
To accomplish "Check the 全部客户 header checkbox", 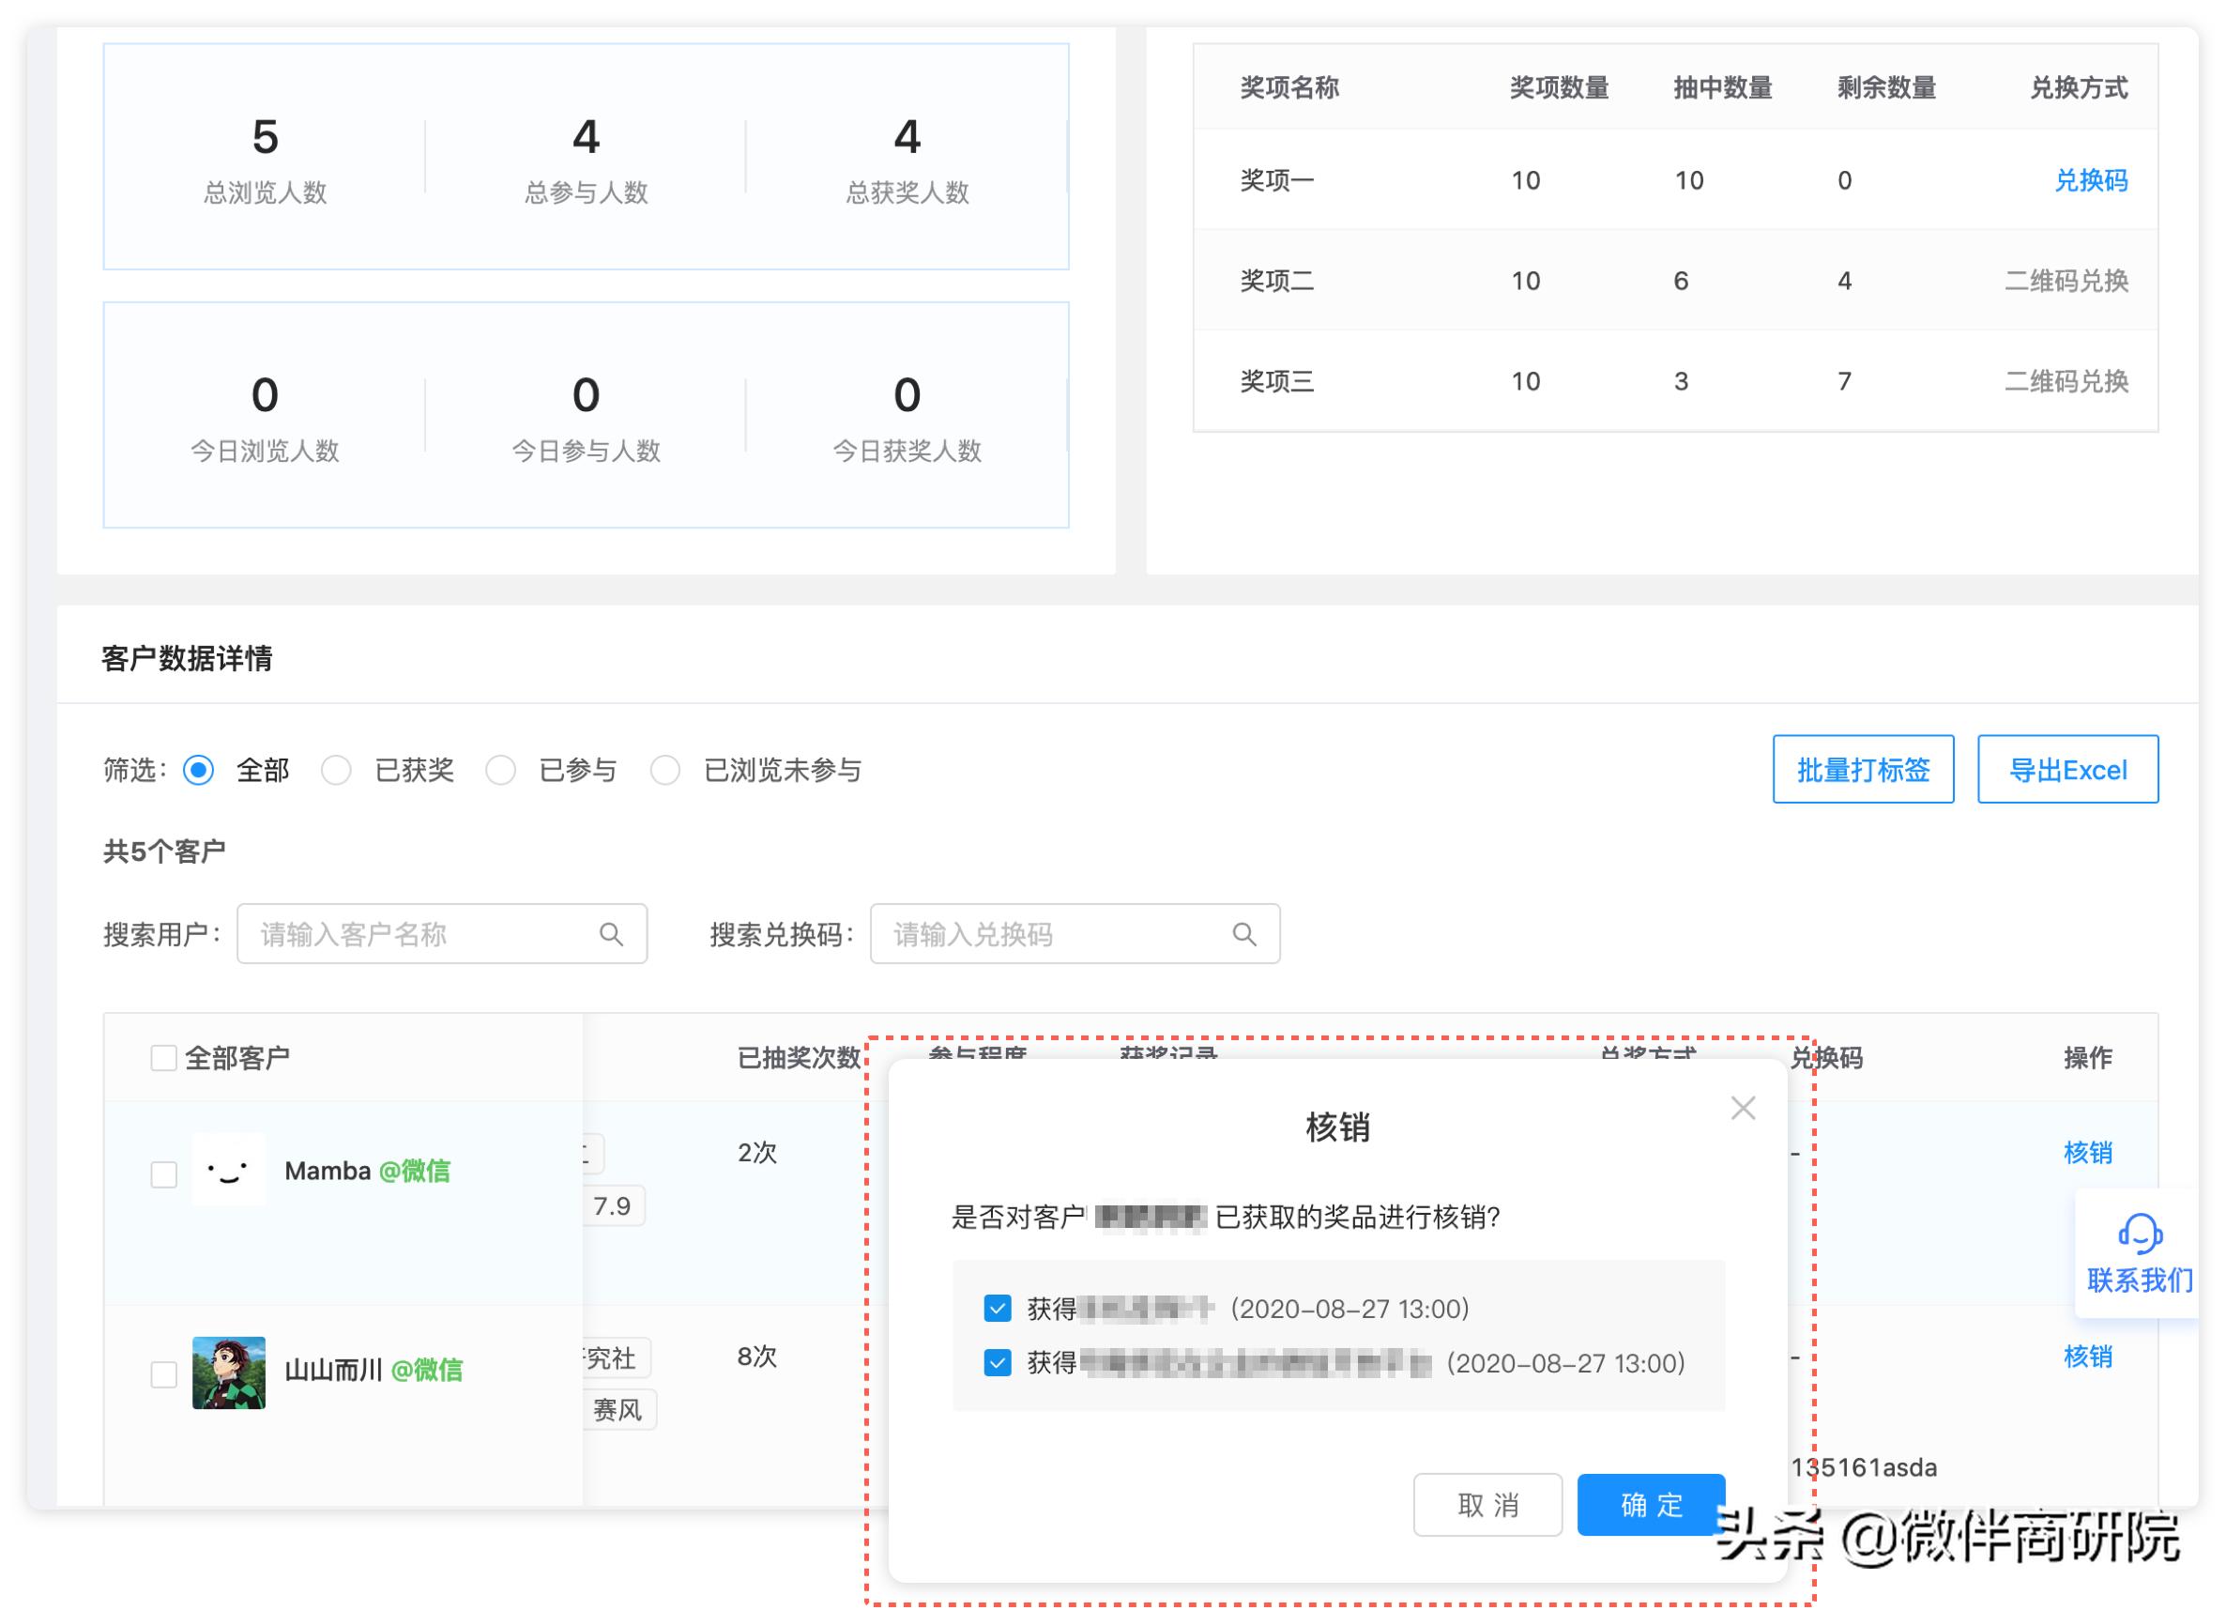I will tap(163, 1057).
